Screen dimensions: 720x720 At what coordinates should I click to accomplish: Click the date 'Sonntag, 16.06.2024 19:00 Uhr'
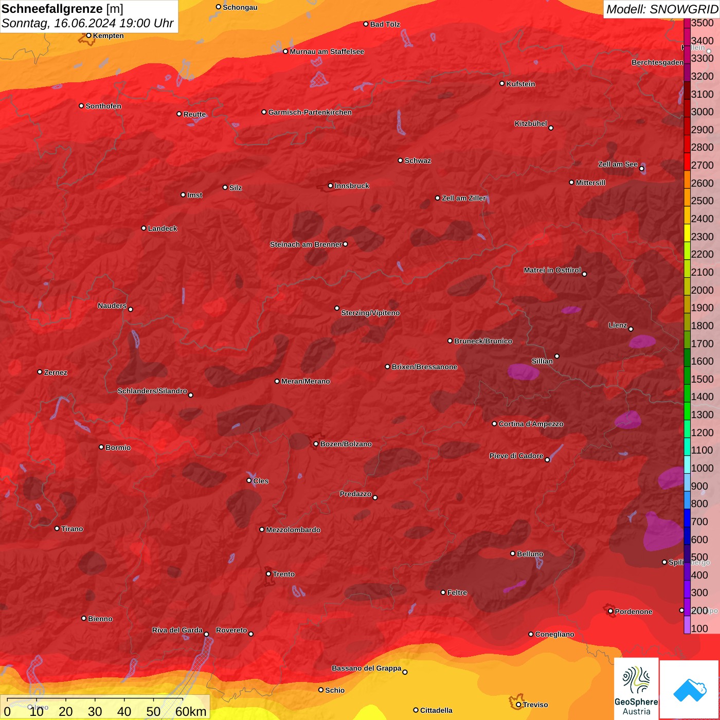point(87,23)
